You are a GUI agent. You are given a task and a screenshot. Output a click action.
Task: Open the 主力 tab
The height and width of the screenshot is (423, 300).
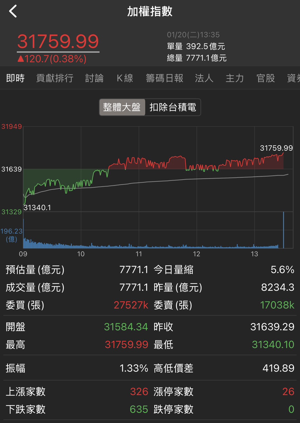point(235,78)
